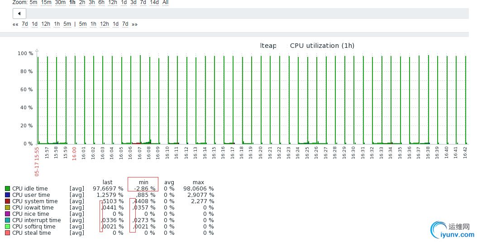477x242 pixels.
Task: Click the 'CPU iowait time' legend label
Action: (x=33, y=208)
